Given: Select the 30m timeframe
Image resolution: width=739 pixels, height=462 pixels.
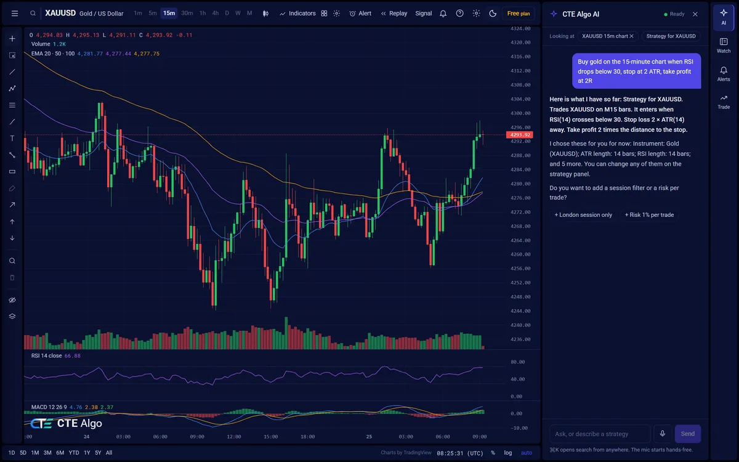Looking at the screenshot, I should point(187,13).
